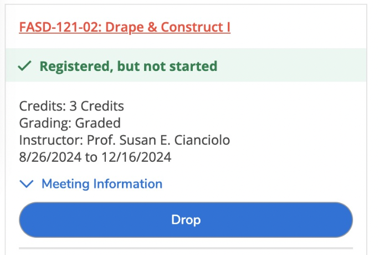Click the Meeting Information label text
Viewport: 379px width, 255px height.
102,183
